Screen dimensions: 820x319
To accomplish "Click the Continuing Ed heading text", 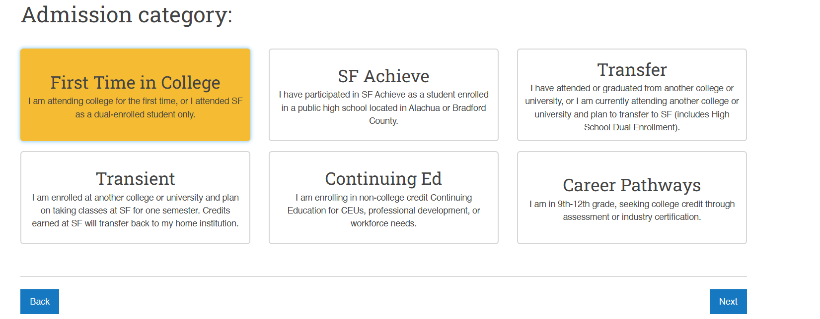I will pos(383,179).
